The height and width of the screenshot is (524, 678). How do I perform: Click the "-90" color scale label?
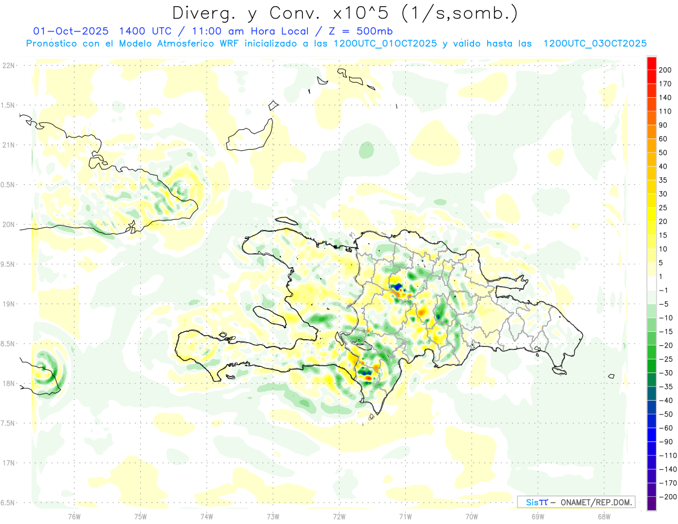(x=666, y=441)
